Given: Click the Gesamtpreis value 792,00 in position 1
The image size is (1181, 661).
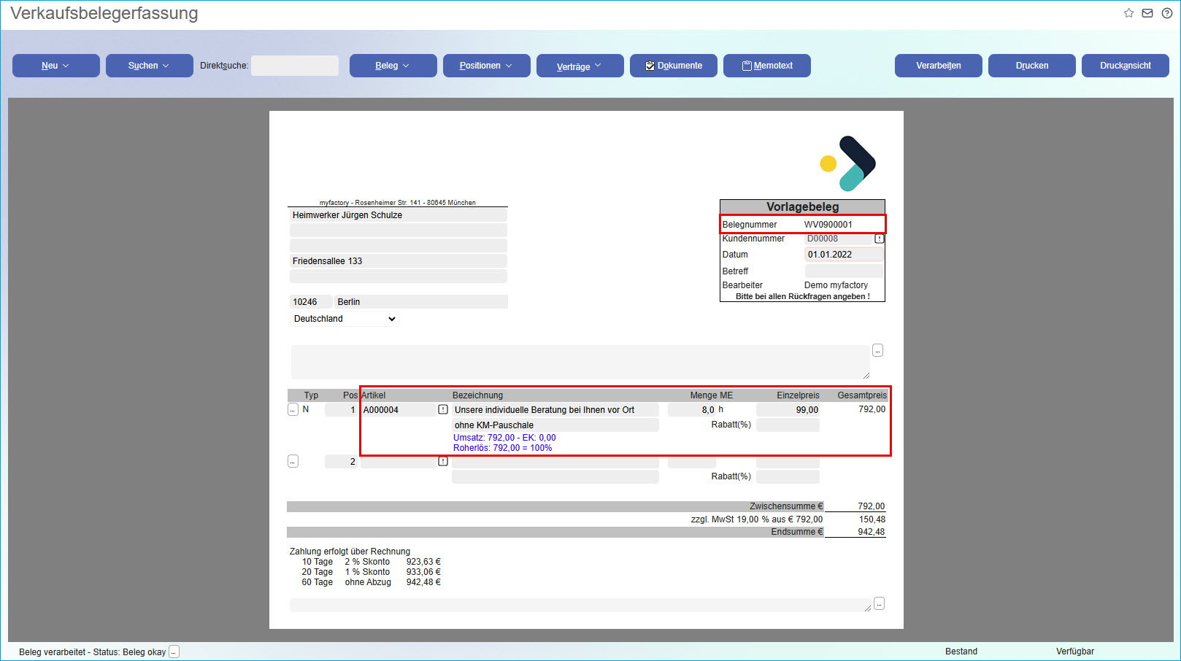Looking at the screenshot, I should click(872, 409).
